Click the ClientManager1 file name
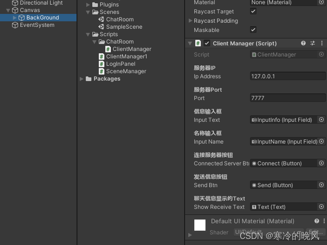Screen dimensions: 327x245 [127, 57]
